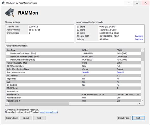This screenshot has width=150, height=125.
Task: Select the Memory timings row
Action: point(40,30)
